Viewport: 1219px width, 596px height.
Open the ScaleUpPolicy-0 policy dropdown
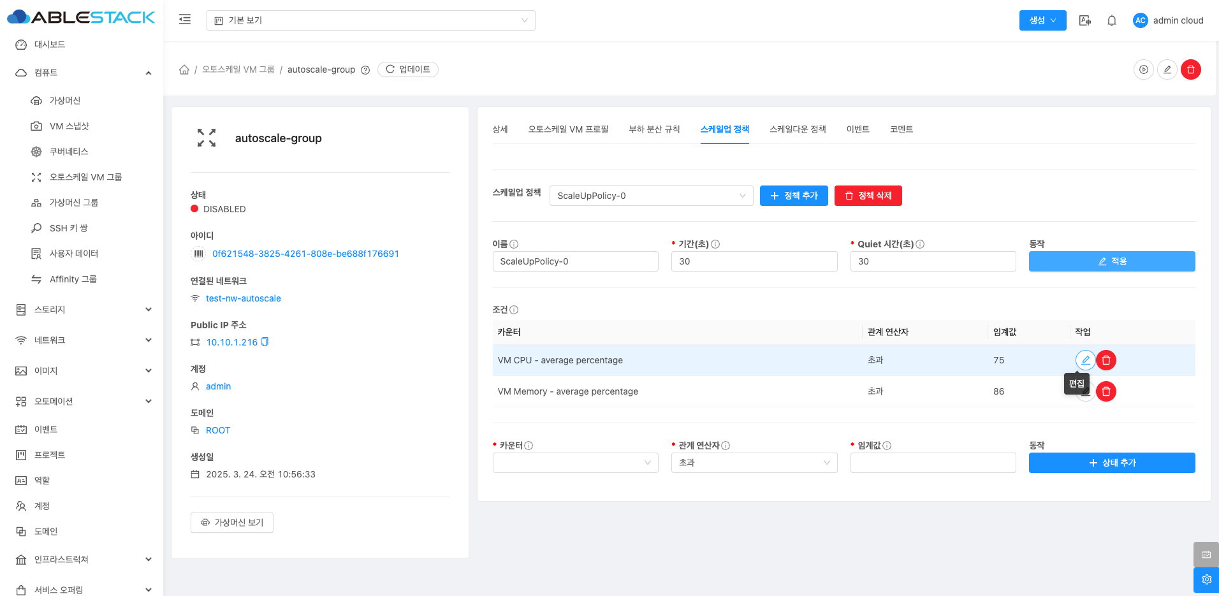[650, 196]
